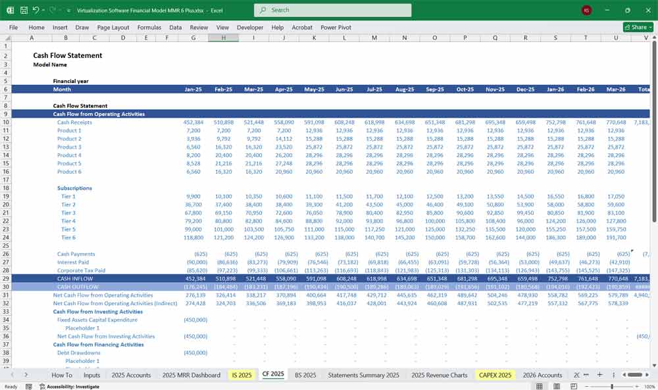Image resolution: width=658 pixels, height=390 pixels.
Task: Click the zoom slider handle
Action: click(612, 386)
